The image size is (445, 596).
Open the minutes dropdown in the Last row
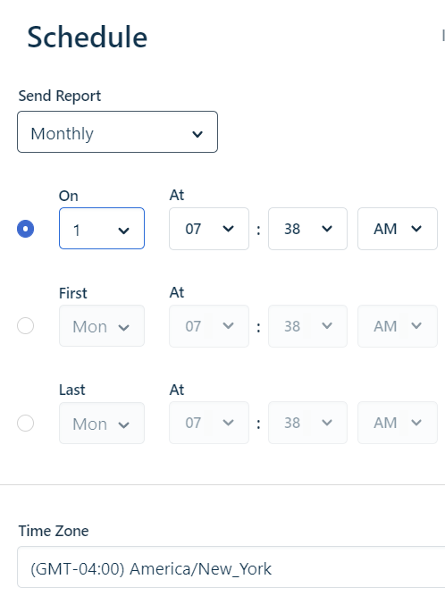[307, 423]
